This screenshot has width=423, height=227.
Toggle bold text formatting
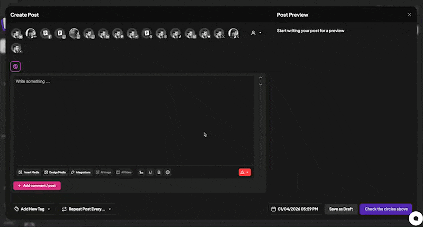coord(159,172)
